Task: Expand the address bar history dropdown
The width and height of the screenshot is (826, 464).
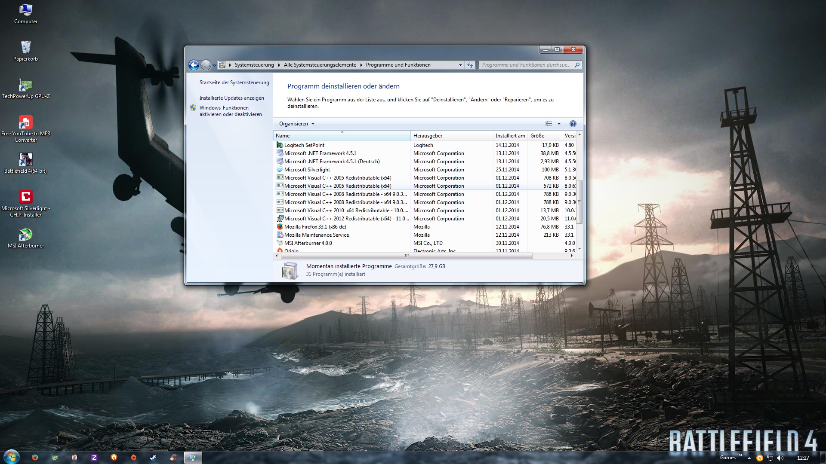Action: click(460, 65)
